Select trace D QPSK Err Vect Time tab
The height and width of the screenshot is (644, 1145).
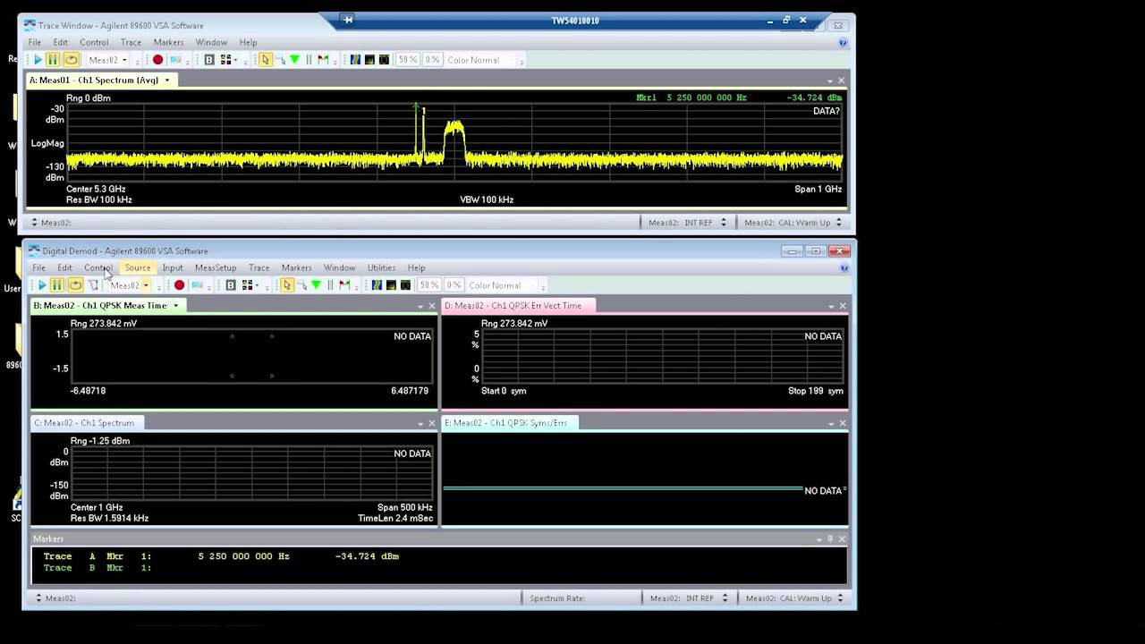click(x=517, y=306)
